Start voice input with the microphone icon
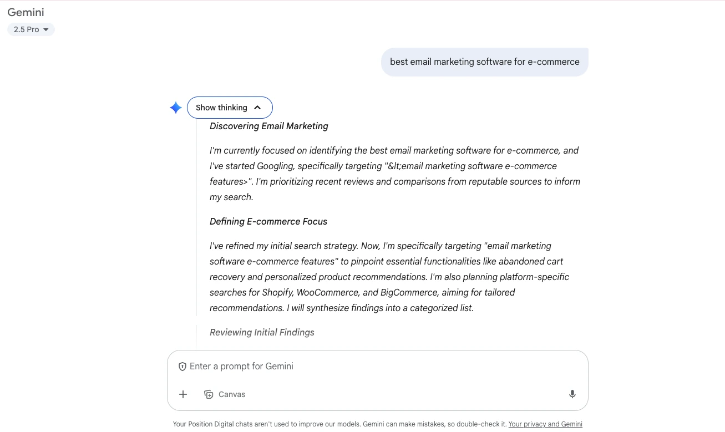 572,394
